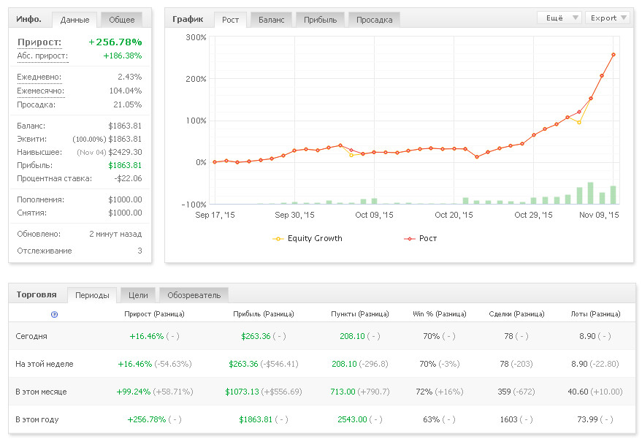The image size is (642, 442).
Task: Click the tallest green volume bar
Action: [x=590, y=193]
